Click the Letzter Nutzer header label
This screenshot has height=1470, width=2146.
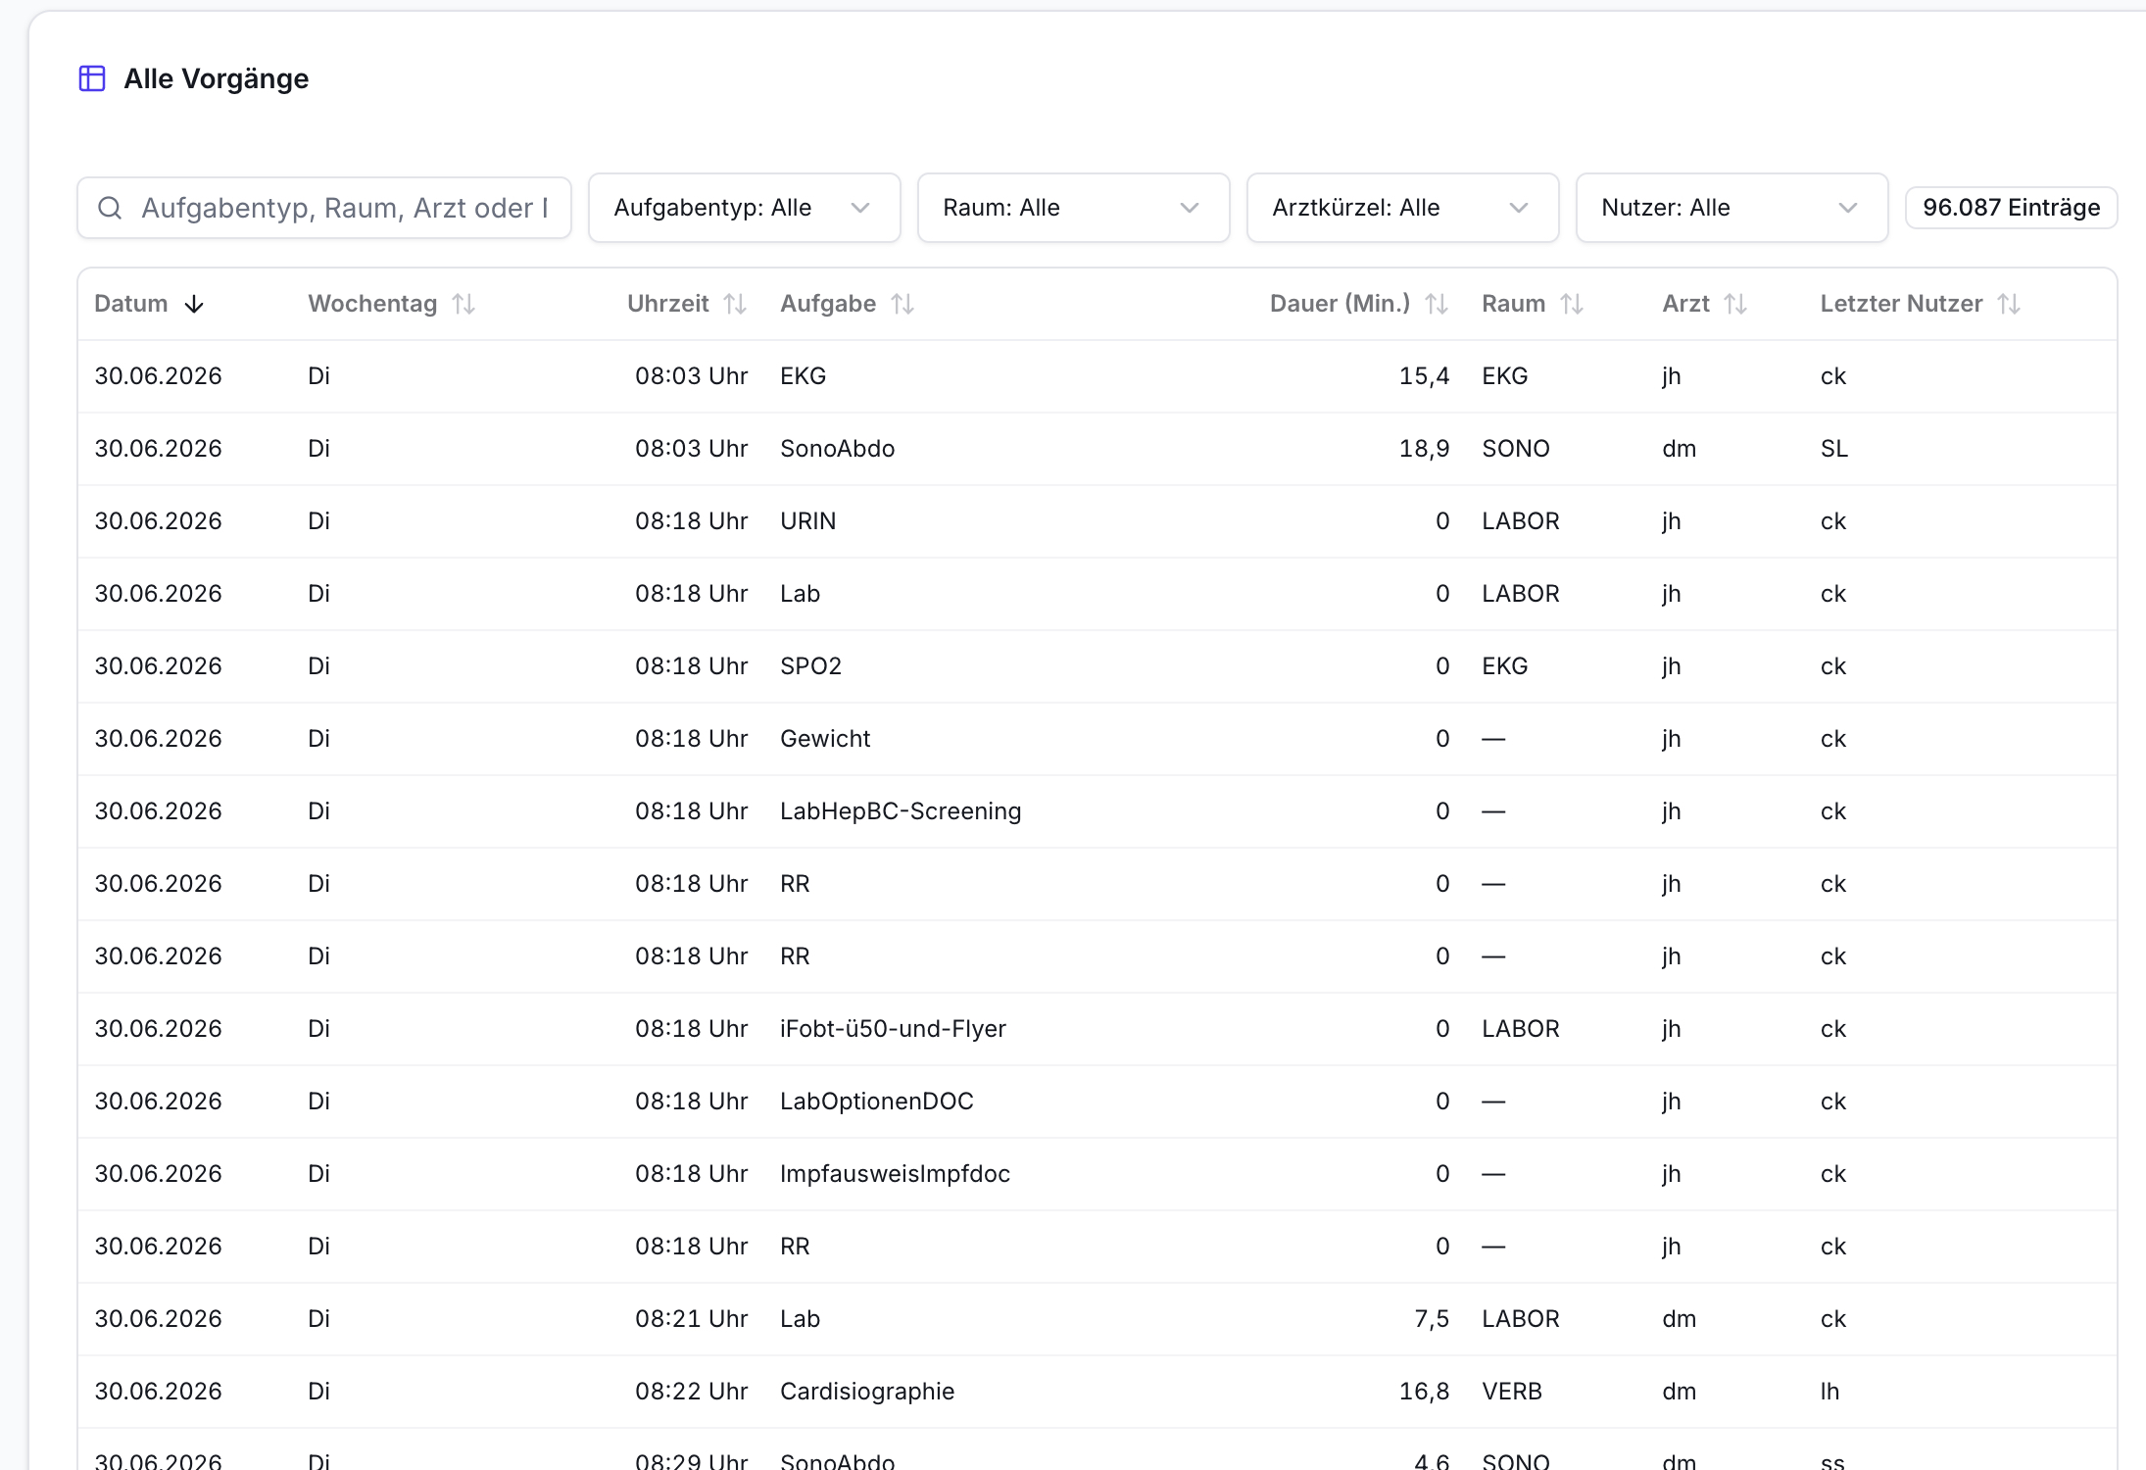1901,304
